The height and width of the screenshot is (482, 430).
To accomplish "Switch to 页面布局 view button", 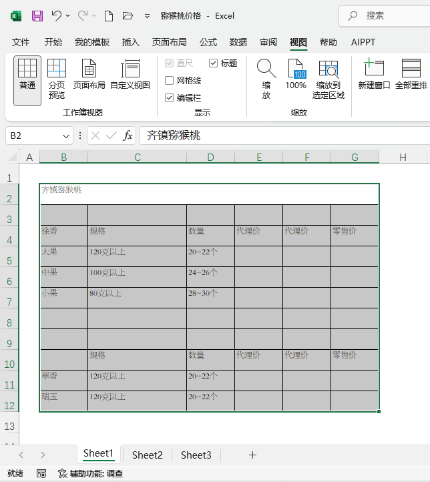I will tap(89, 74).
